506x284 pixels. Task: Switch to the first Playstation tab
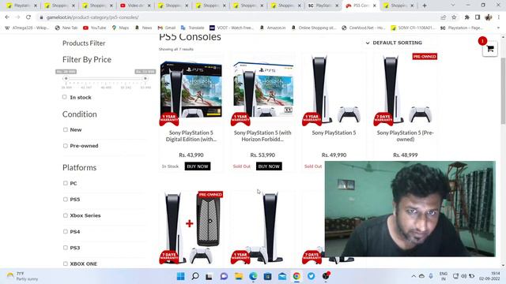22,6
